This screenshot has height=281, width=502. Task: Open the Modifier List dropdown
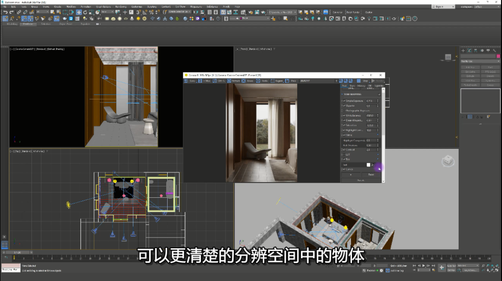[480, 61]
